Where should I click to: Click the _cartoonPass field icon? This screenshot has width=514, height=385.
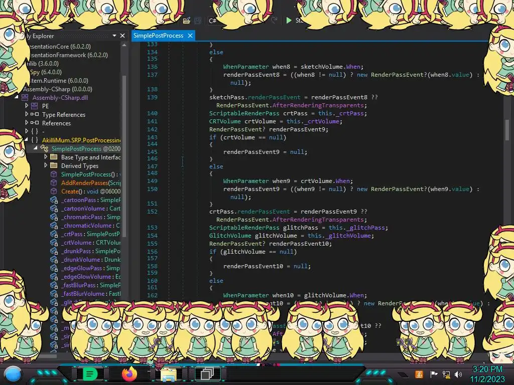point(54,200)
